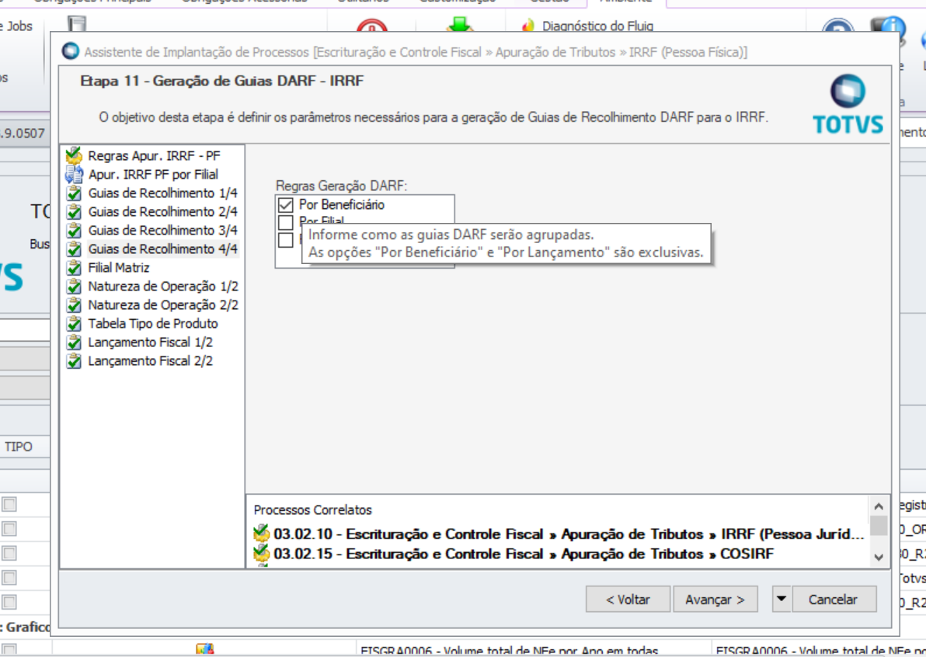Select Guias de Recolhimento 1/4 step
Viewport: 926px width, 657px height.
tap(163, 193)
